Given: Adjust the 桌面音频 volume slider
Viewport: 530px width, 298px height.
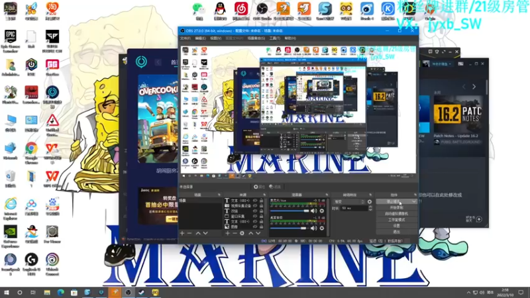Looking at the screenshot, I should 290,228.
